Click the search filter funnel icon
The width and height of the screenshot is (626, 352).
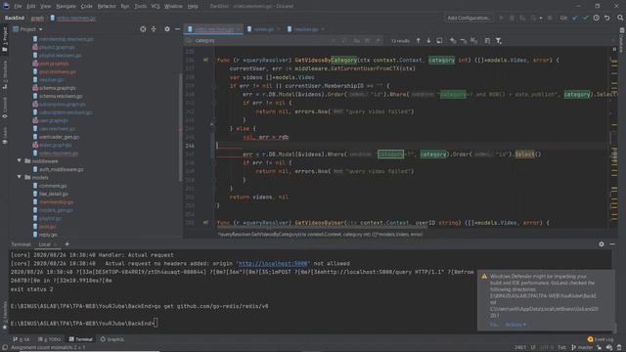[x=499, y=41]
